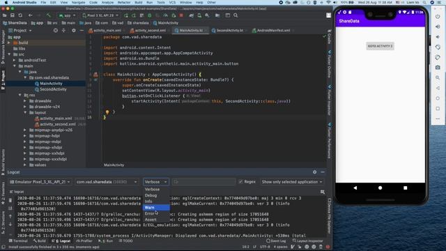Select SecondActivity in project tree
This screenshot has height=251, width=446.
[x=53, y=89]
